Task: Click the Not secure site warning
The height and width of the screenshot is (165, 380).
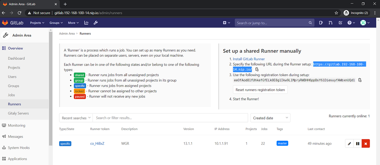Action: 39,13
